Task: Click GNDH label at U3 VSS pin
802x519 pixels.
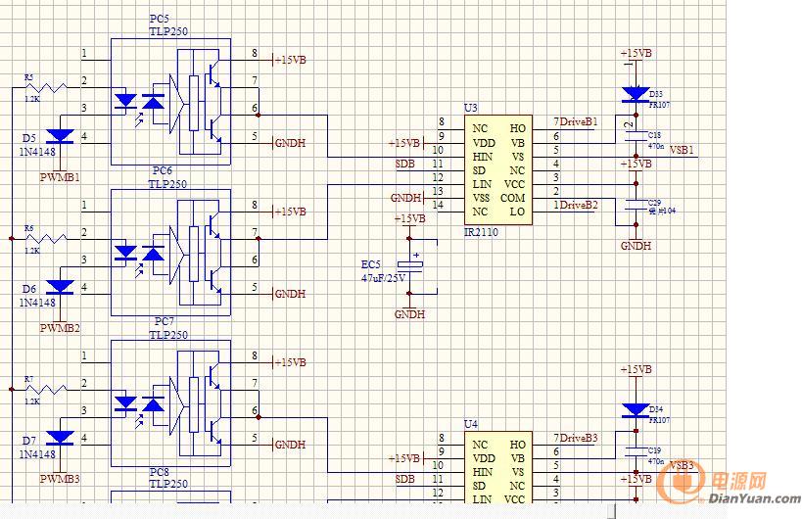Action: 405,198
